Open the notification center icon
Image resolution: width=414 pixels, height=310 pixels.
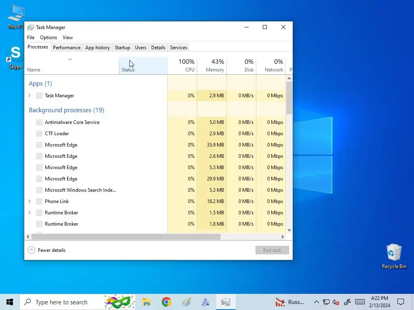pyautogui.click(x=401, y=302)
